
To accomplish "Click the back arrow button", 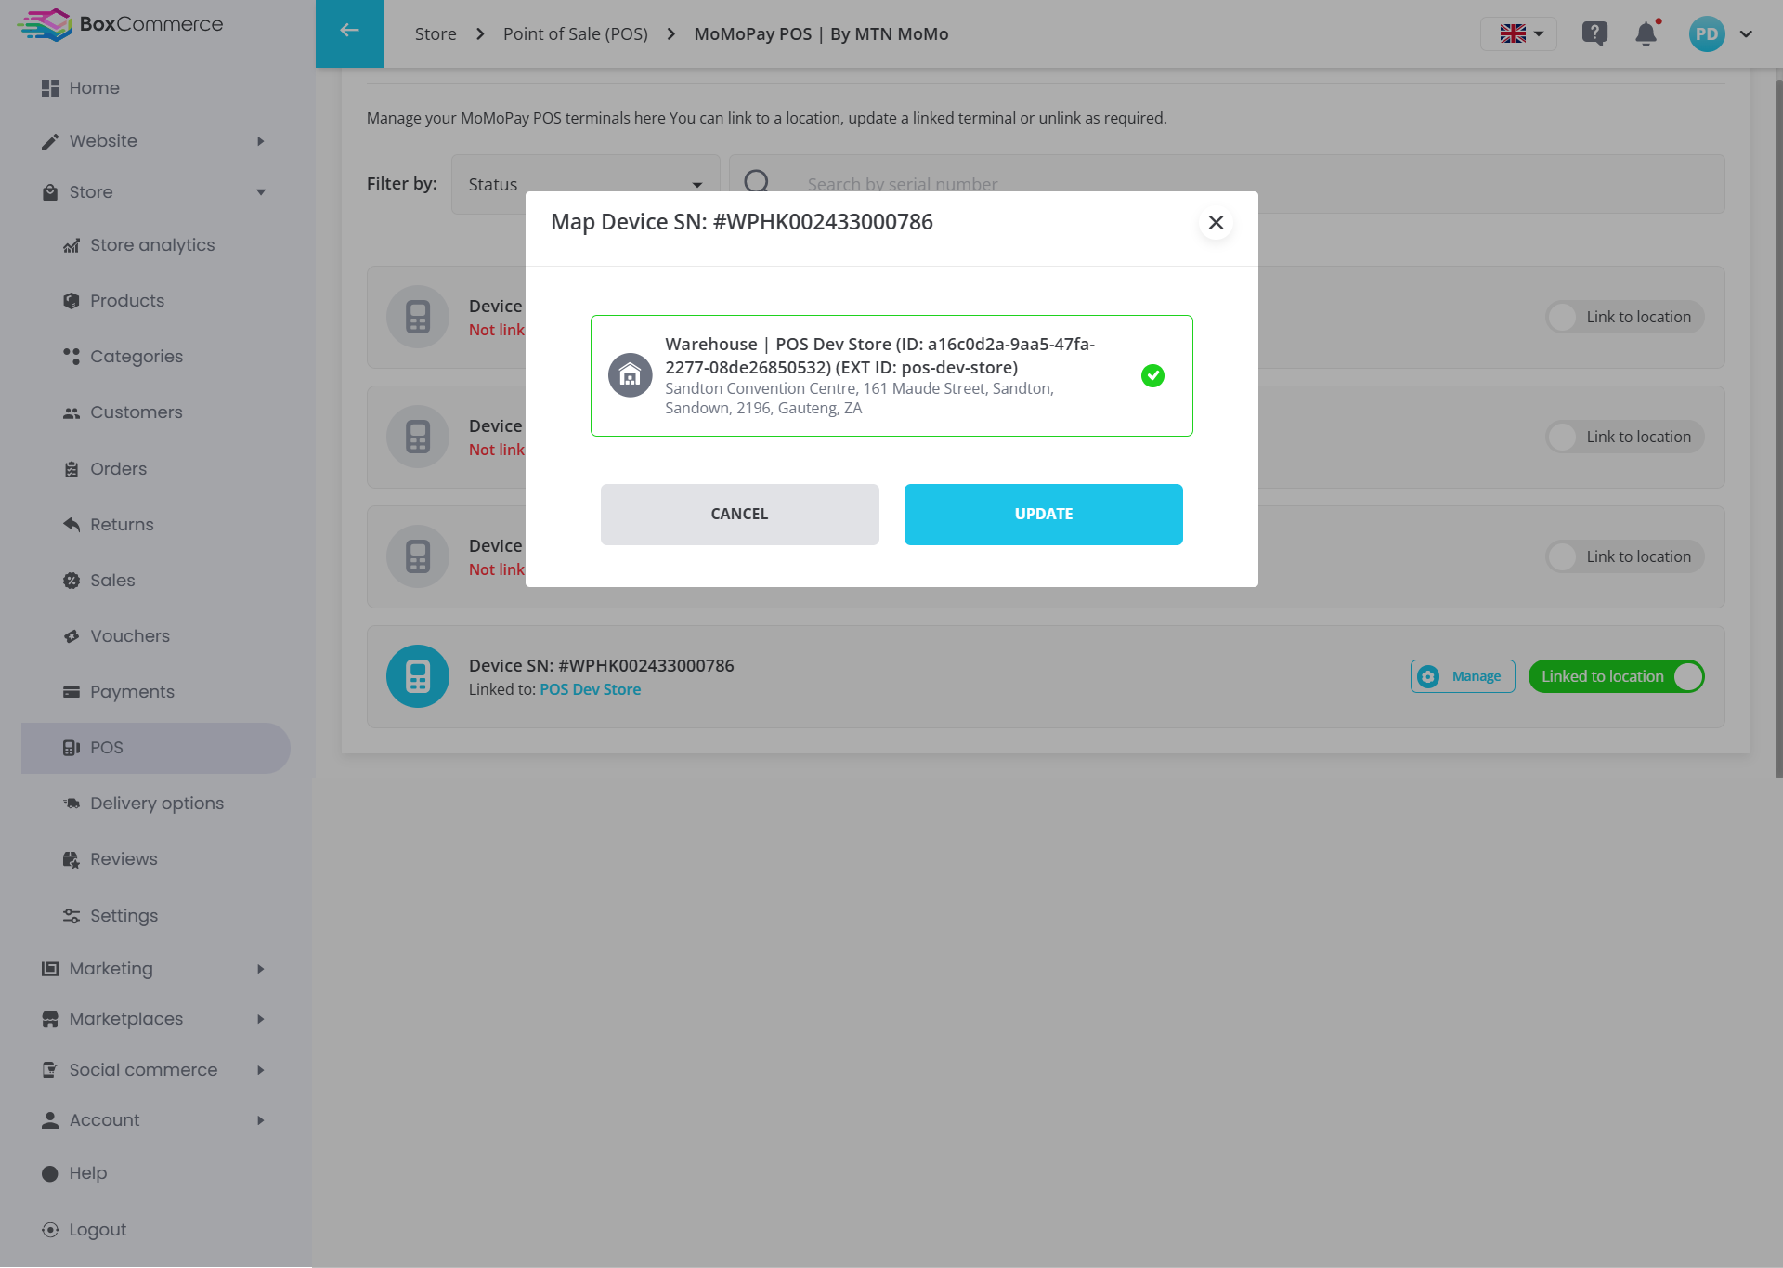I will (x=349, y=33).
